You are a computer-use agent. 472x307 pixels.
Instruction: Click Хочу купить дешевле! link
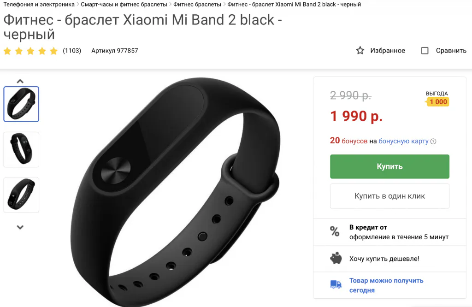point(384,259)
